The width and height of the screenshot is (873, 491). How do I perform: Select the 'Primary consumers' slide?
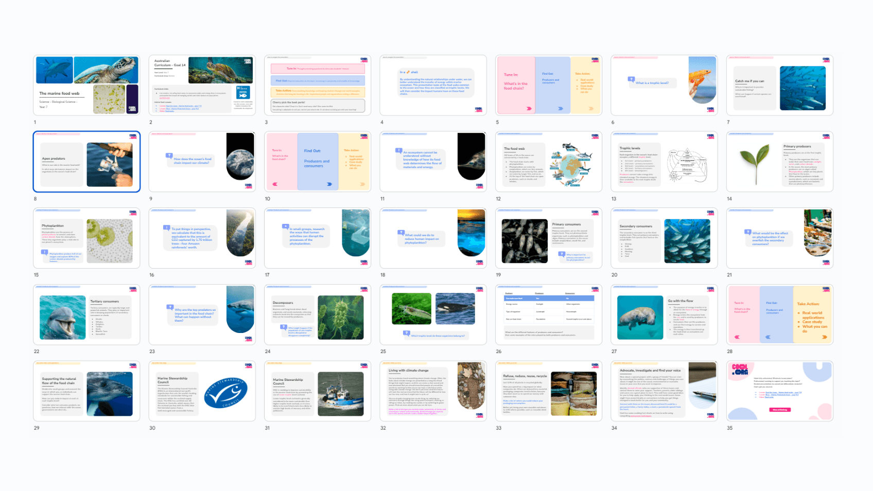(548, 238)
